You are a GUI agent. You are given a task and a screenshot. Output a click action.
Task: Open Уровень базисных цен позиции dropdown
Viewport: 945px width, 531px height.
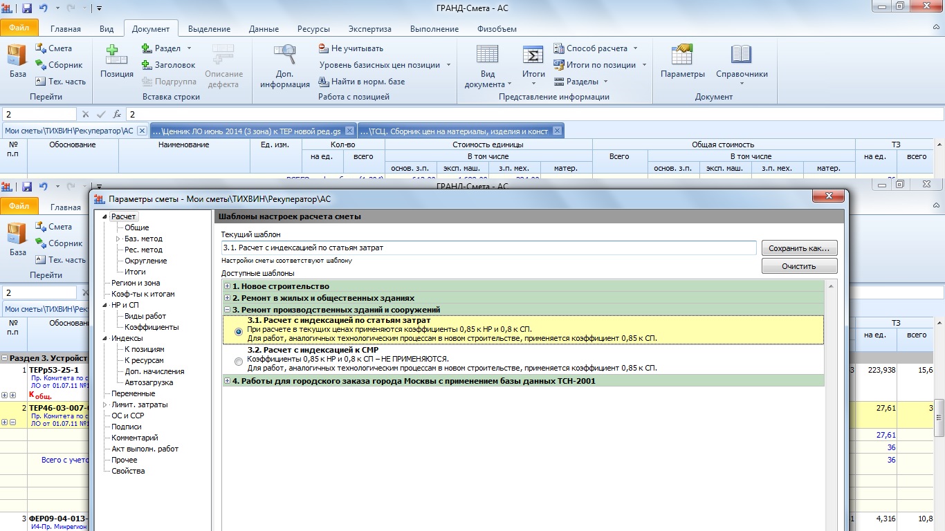click(x=385, y=65)
